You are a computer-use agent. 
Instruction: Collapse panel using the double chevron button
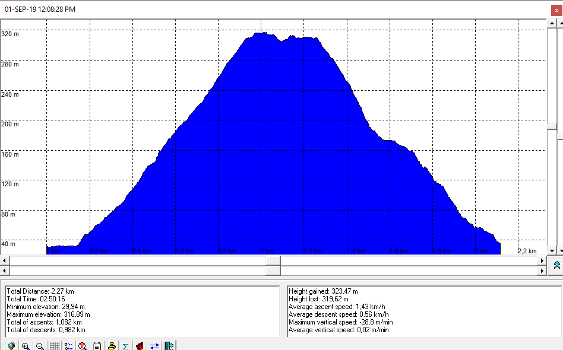(556, 265)
